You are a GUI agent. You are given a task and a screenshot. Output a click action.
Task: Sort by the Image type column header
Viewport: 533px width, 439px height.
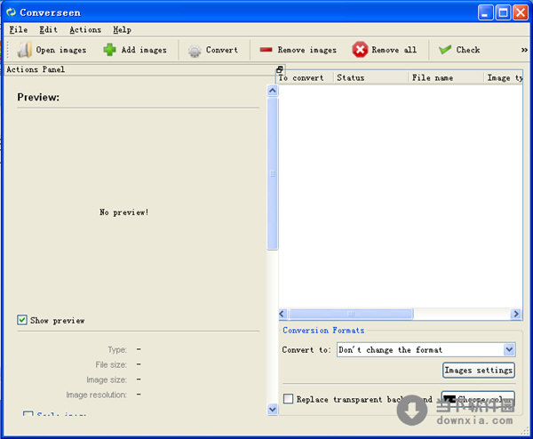pos(503,78)
